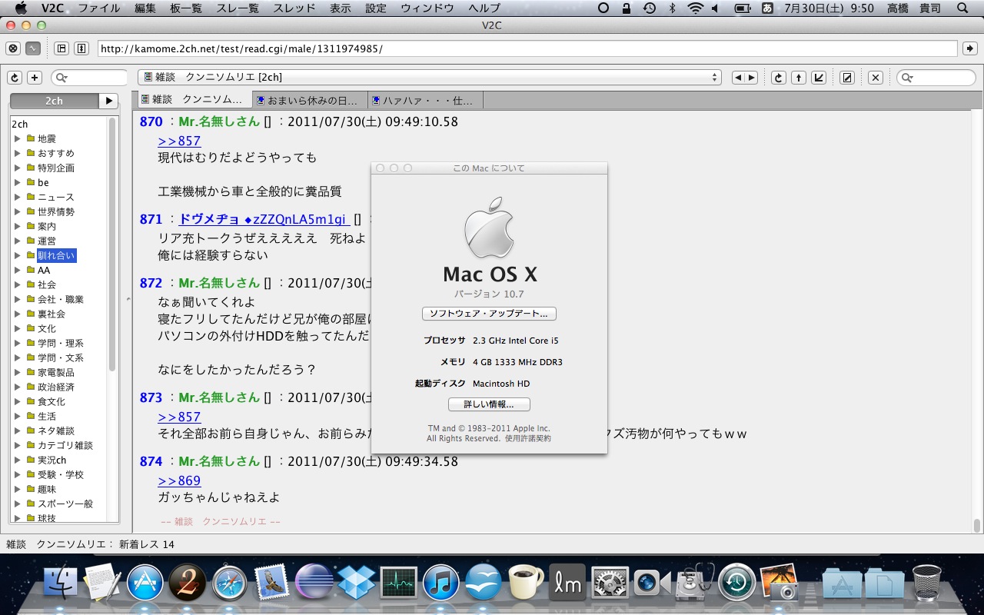Reload the board list with the refresh icon

pos(15,78)
